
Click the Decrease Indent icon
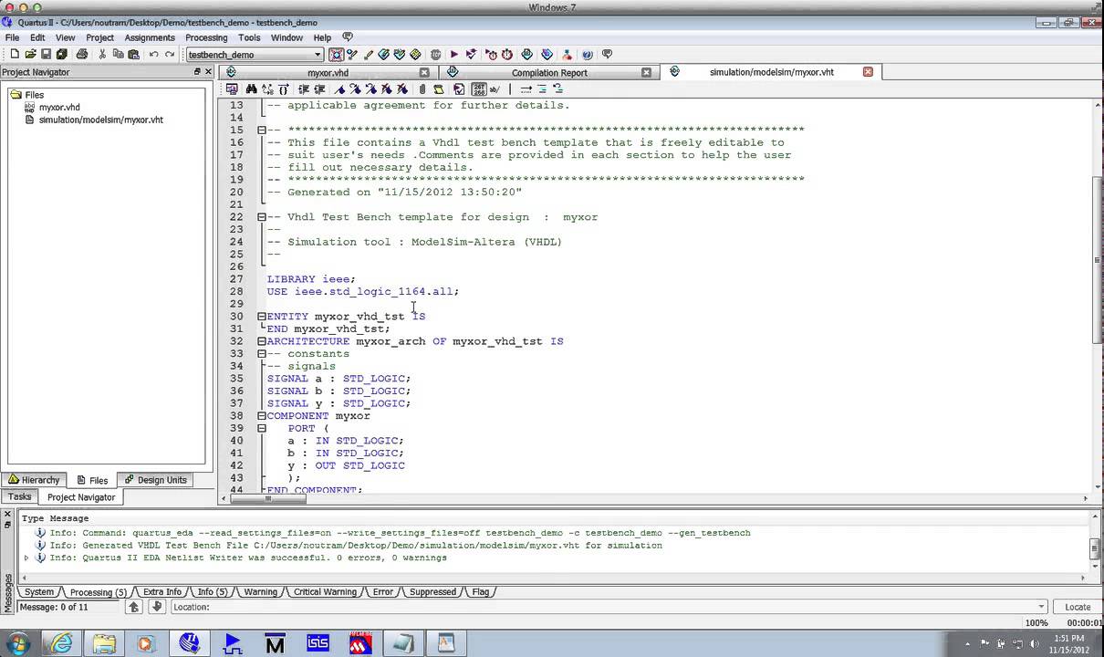(319, 89)
